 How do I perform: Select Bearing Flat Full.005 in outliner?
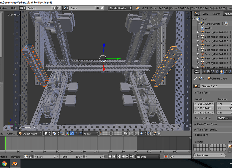tap(216, 54)
